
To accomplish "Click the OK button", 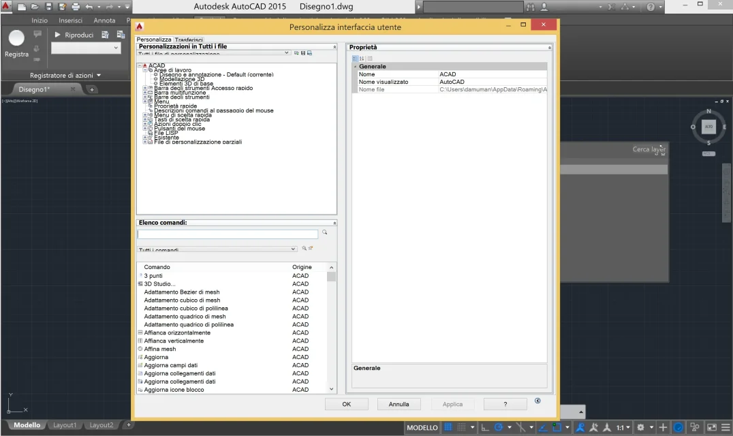I will click(346, 404).
